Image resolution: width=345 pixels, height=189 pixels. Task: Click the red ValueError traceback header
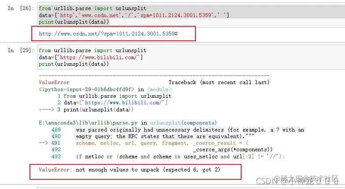point(54,82)
